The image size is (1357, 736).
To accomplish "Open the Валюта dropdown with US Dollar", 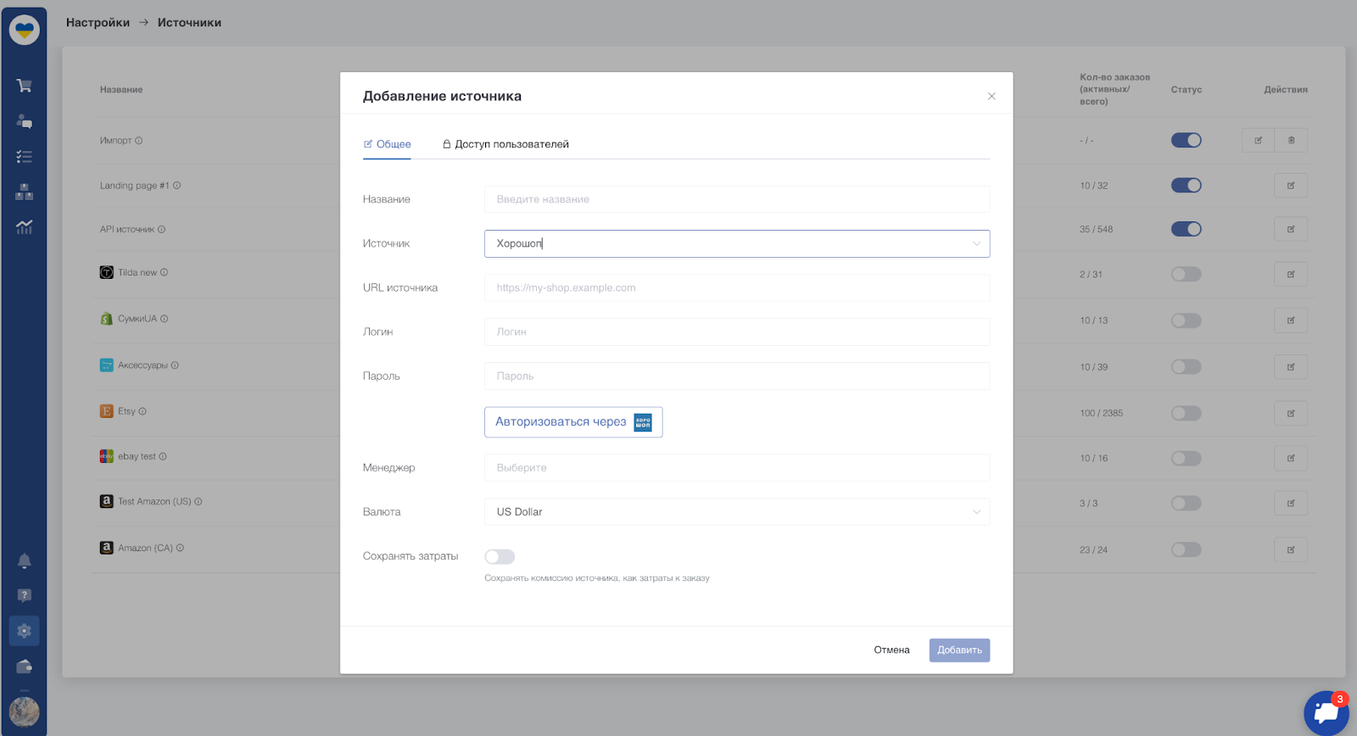I will [x=737, y=511].
